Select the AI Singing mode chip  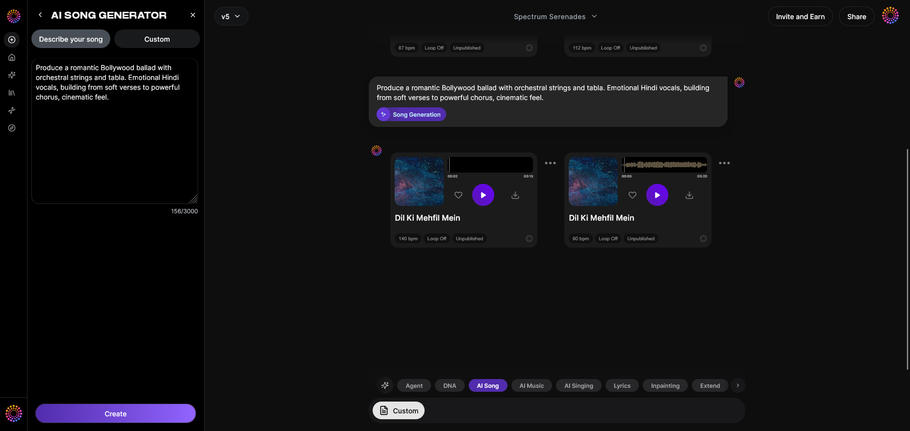pyautogui.click(x=579, y=386)
